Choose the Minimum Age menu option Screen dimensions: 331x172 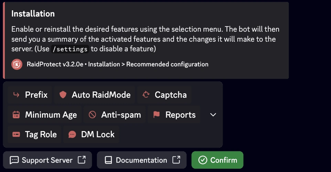(44, 115)
